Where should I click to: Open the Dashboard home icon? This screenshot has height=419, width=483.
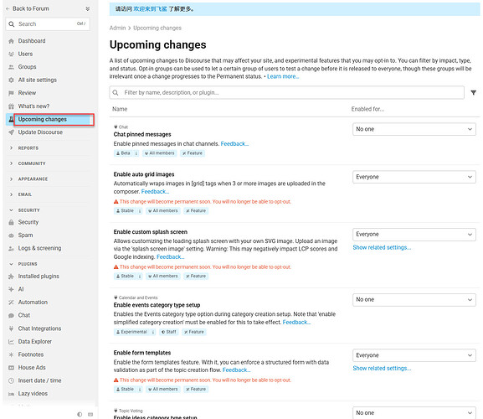tap(12, 41)
